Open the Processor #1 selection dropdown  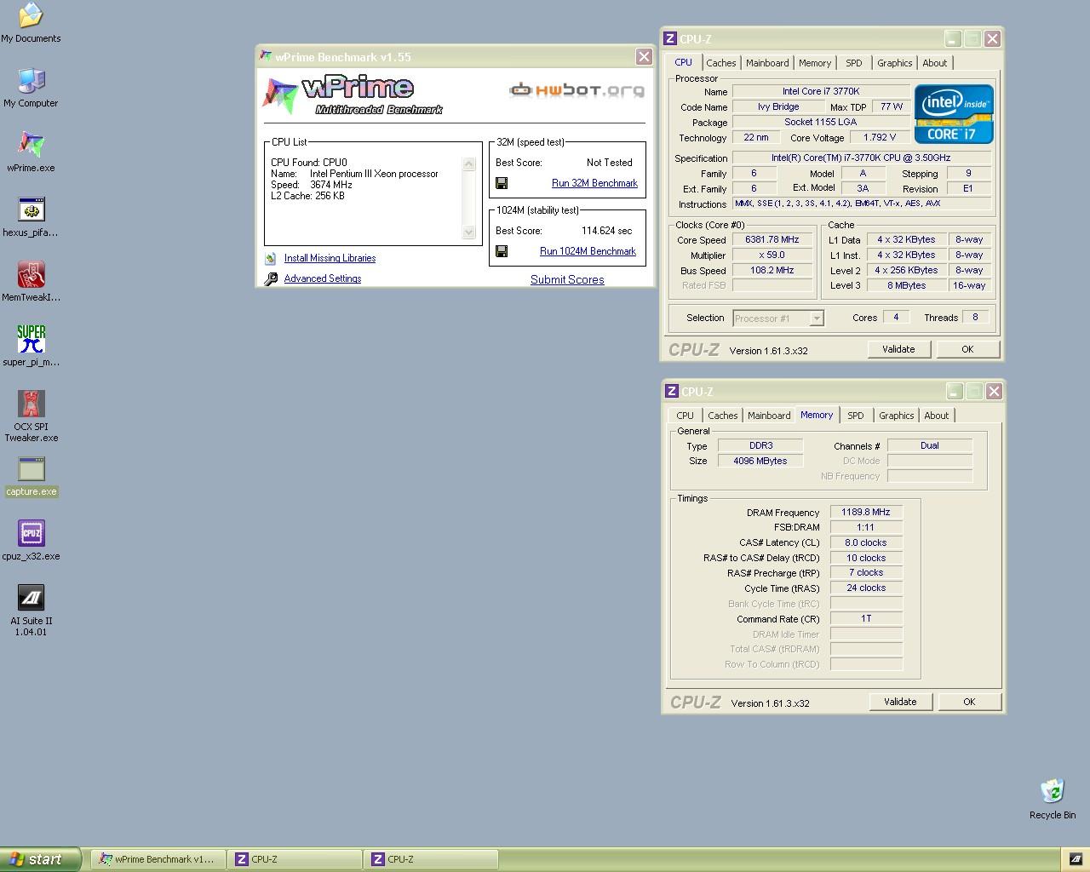pyautogui.click(x=817, y=318)
